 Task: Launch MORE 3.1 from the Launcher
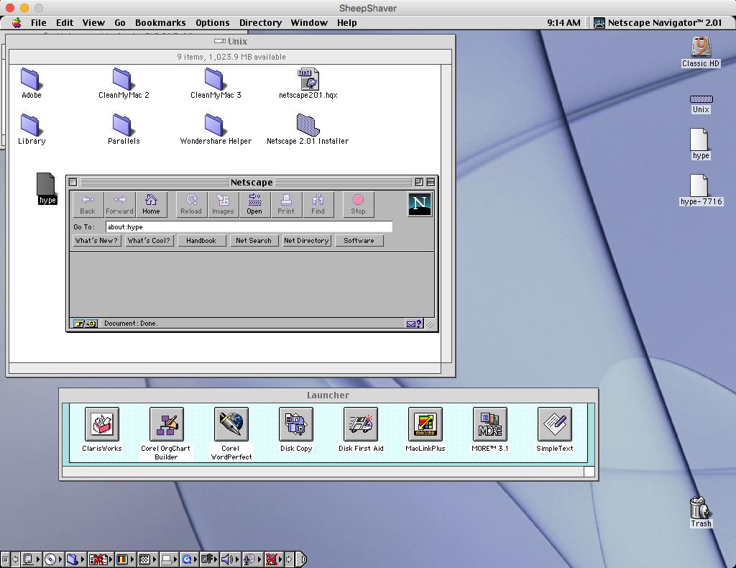point(490,424)
